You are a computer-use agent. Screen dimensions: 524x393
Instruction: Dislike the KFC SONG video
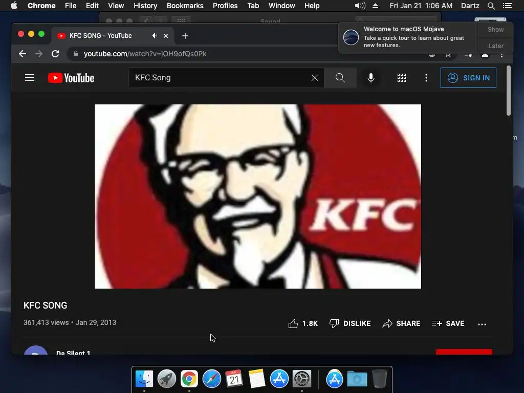pos(350,323)
